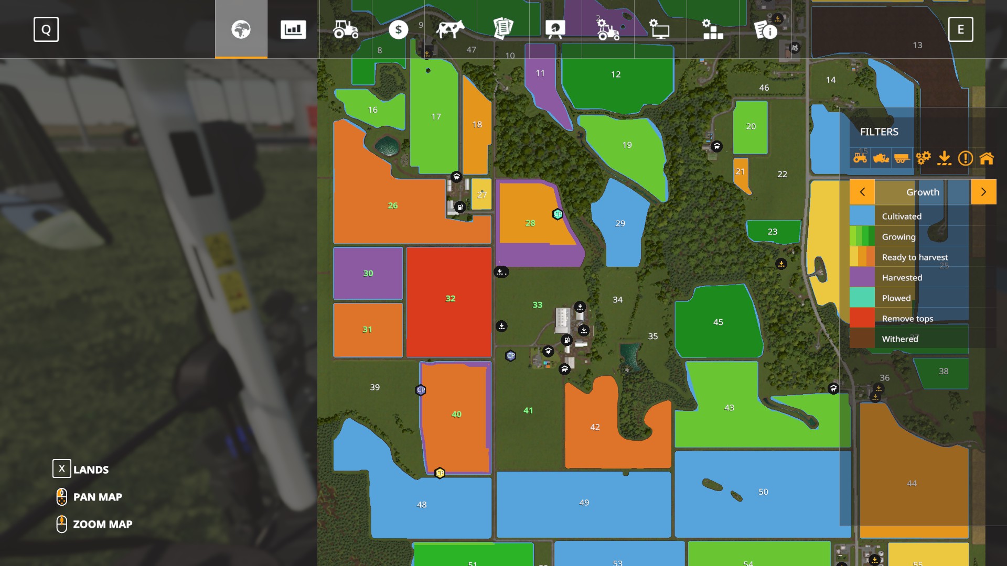Open the prices statistics chart tab
The width and height of the screenshot is (1007, 566).
click(293, 29)
